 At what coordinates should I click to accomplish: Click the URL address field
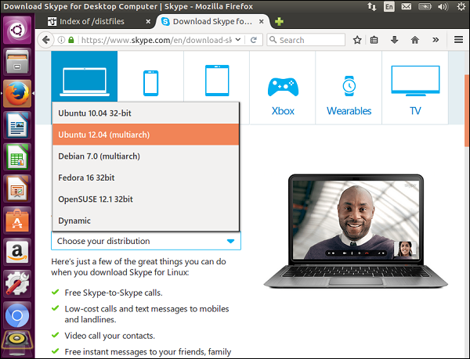156,40
